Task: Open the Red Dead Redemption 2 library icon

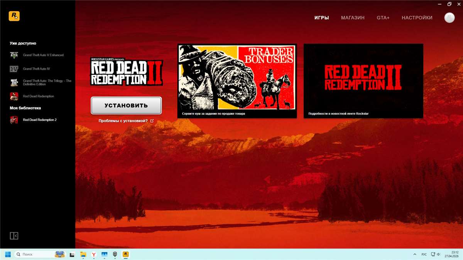Action: [14, 120]
